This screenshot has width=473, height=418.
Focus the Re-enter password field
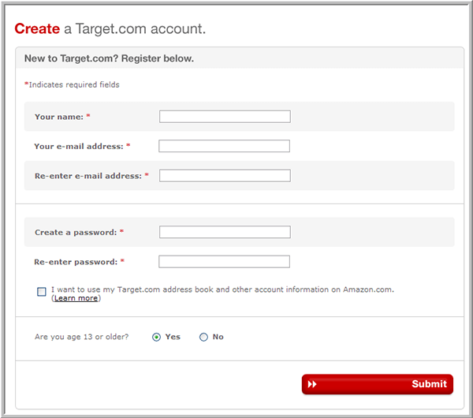pyautogui.click(x=224, y=262)
